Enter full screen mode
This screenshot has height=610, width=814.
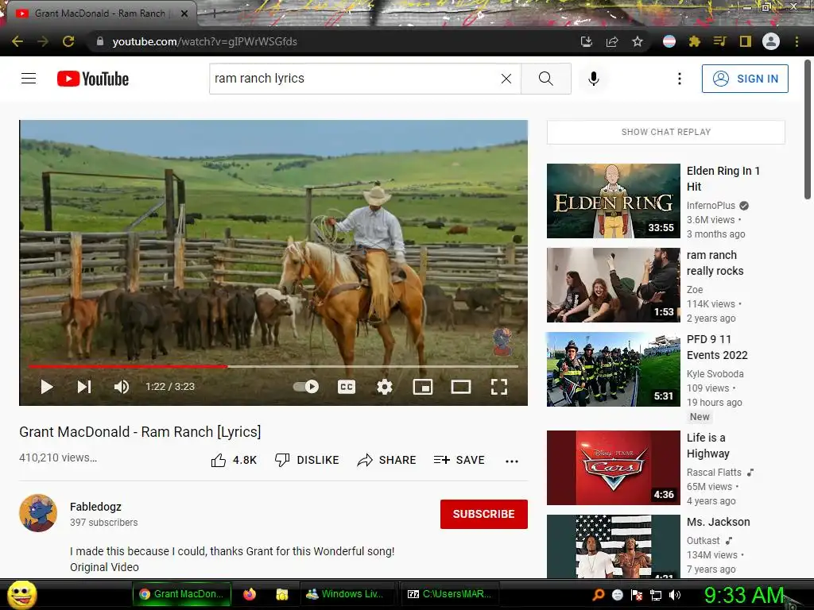(x=499, y=387)
